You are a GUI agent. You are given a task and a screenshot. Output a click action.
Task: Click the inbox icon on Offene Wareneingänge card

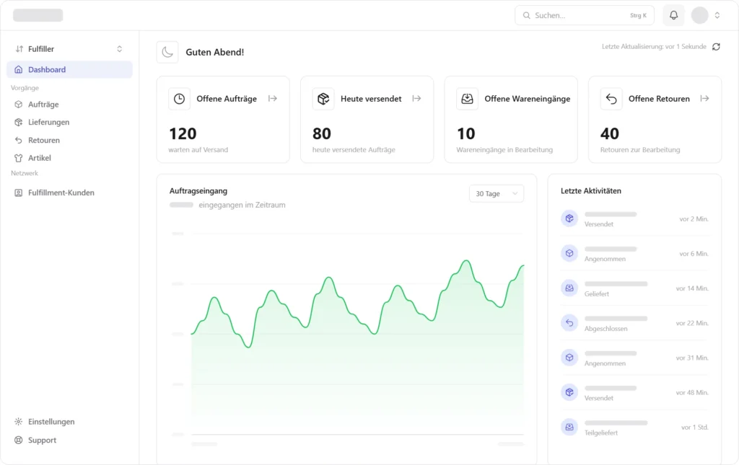tap(467, 99)
